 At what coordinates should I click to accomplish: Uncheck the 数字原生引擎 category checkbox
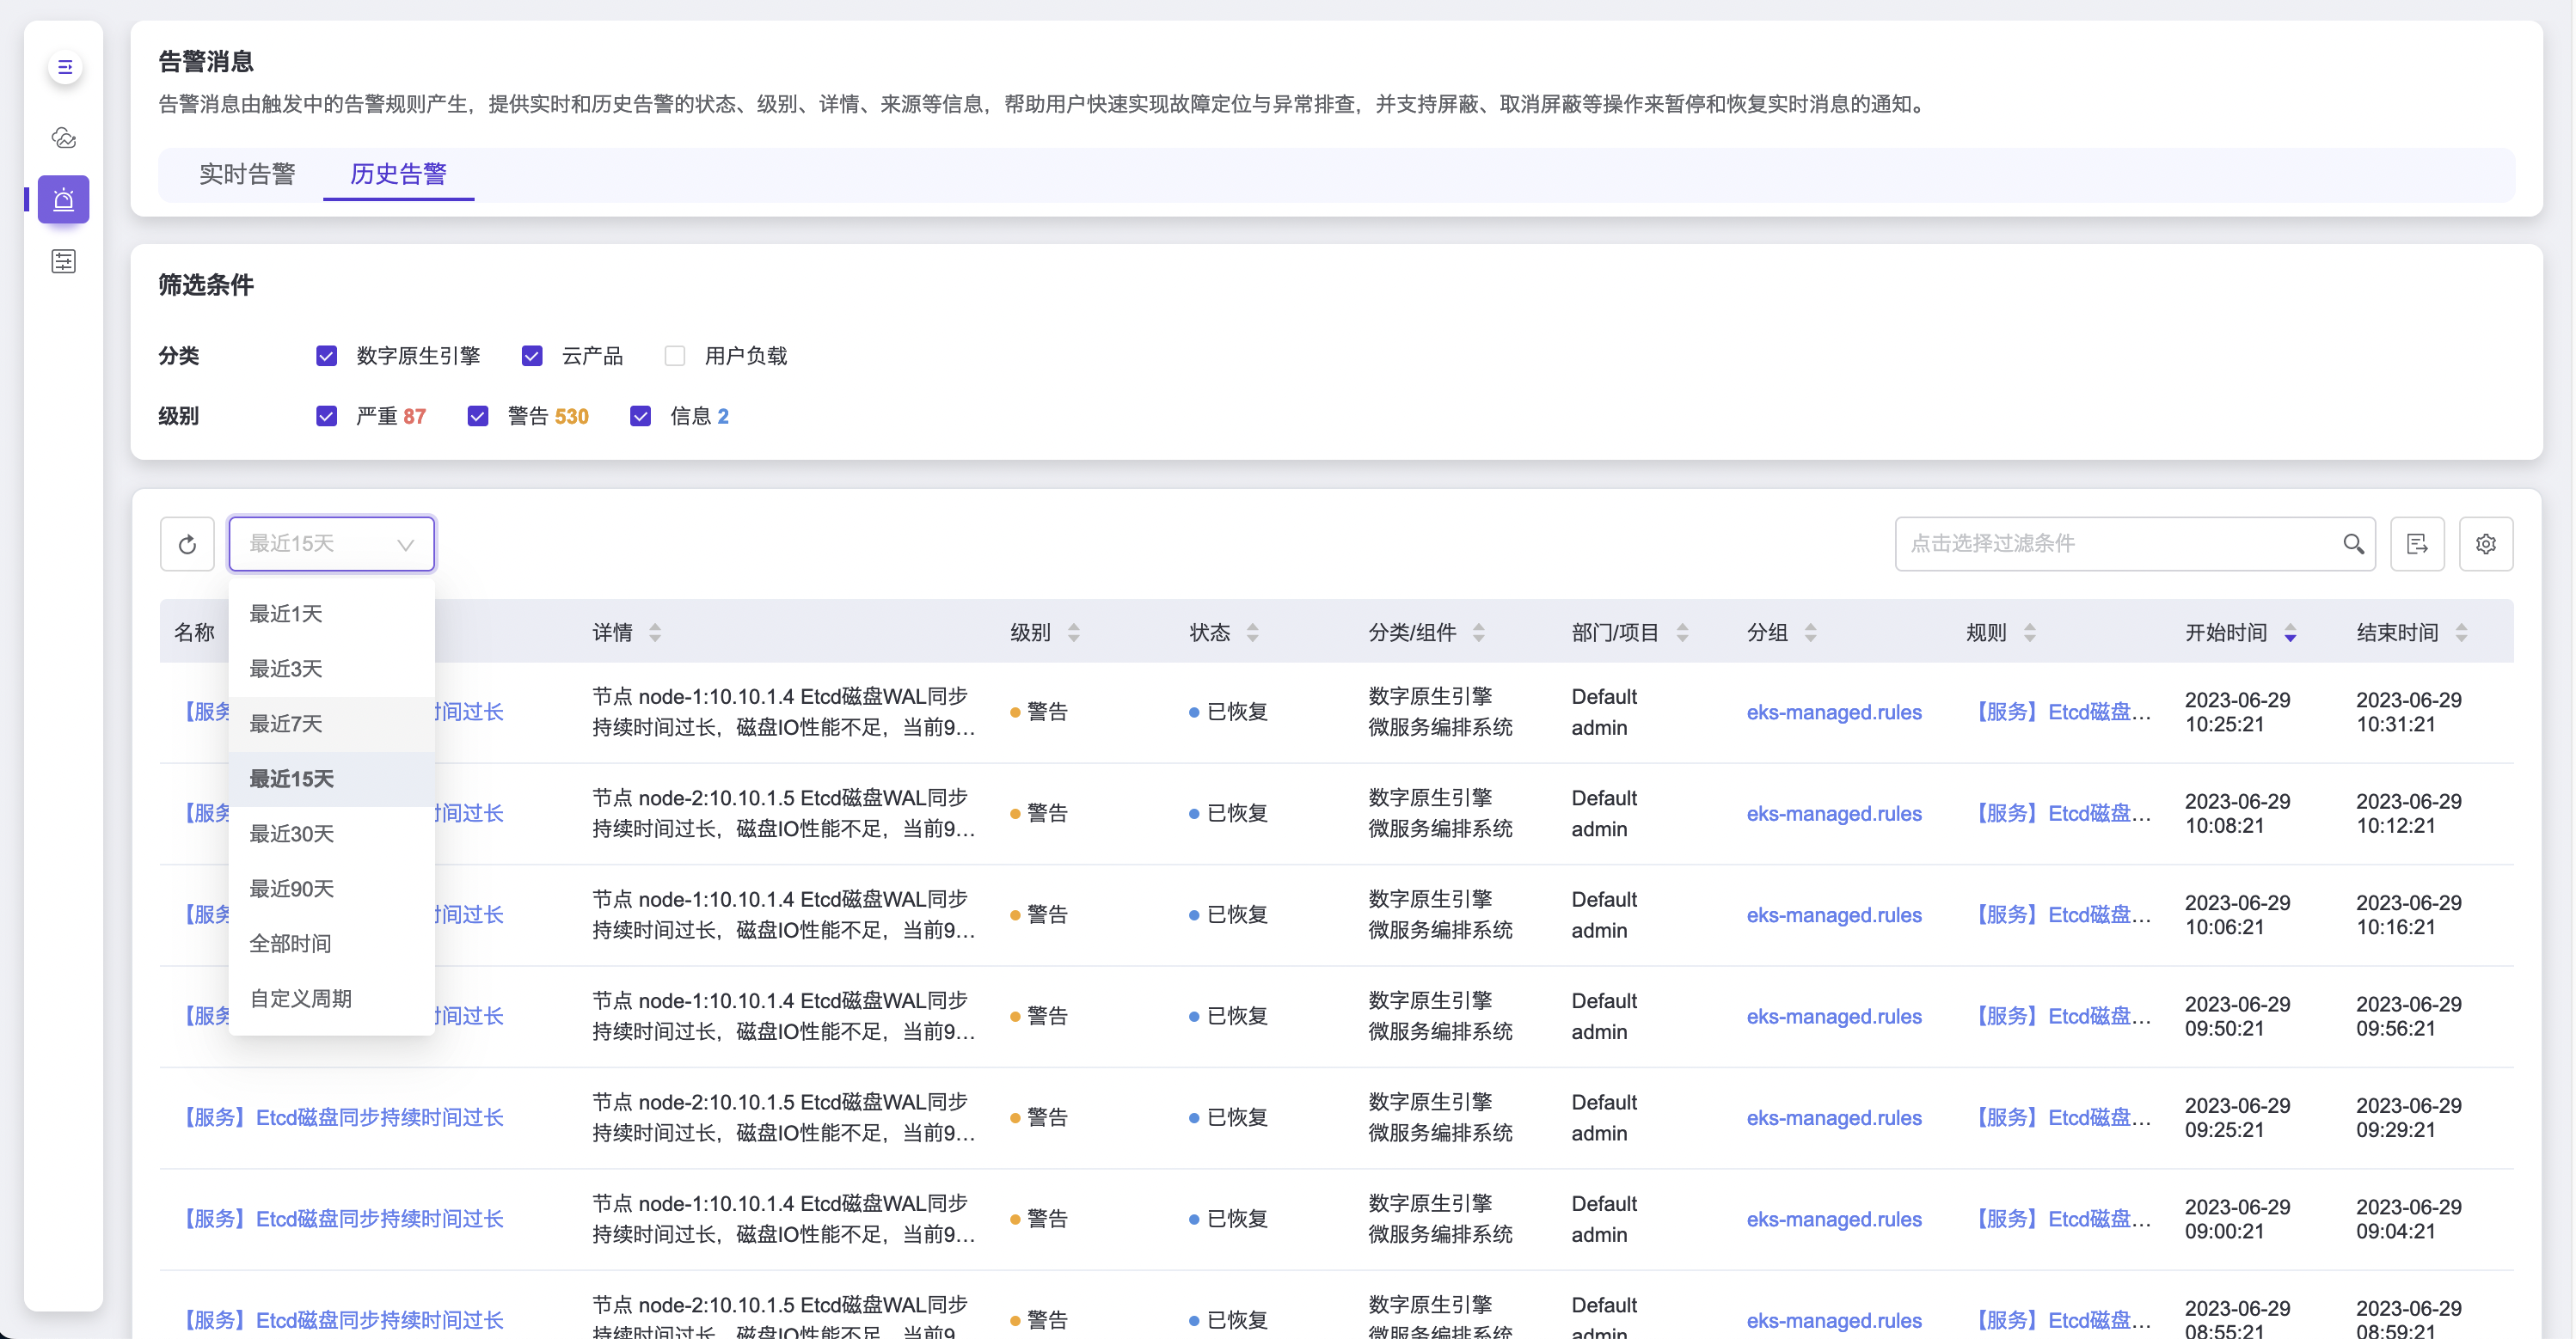pos(327,356)
